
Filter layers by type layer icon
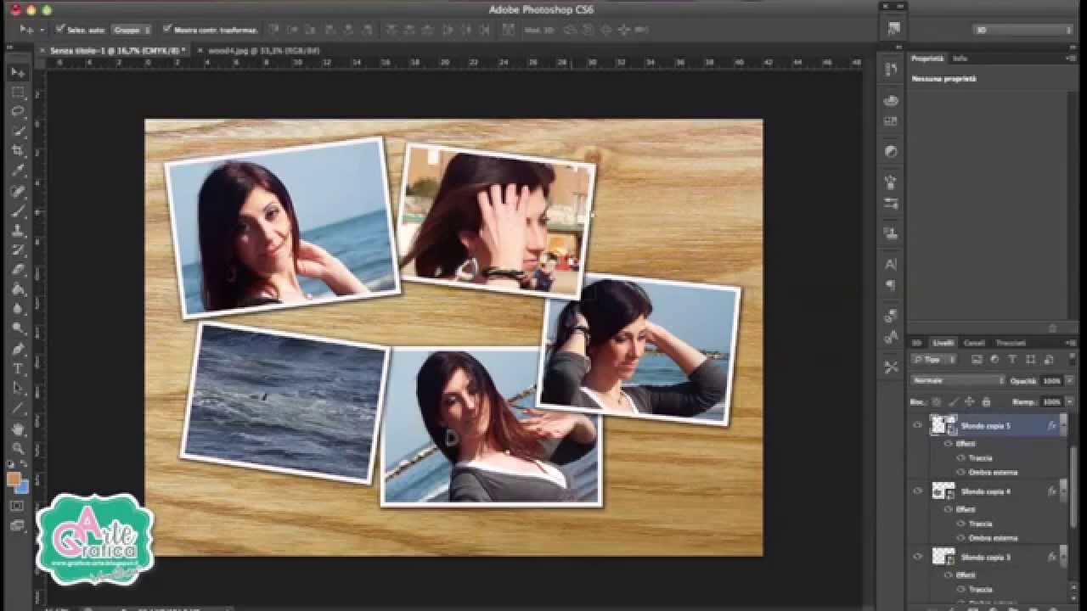click(x=1012, y=360)
